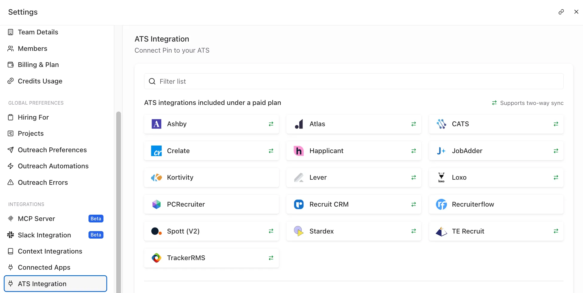Click the sidebar vertical scrollbar
583x293 pixels.
[x=118, y=202]
